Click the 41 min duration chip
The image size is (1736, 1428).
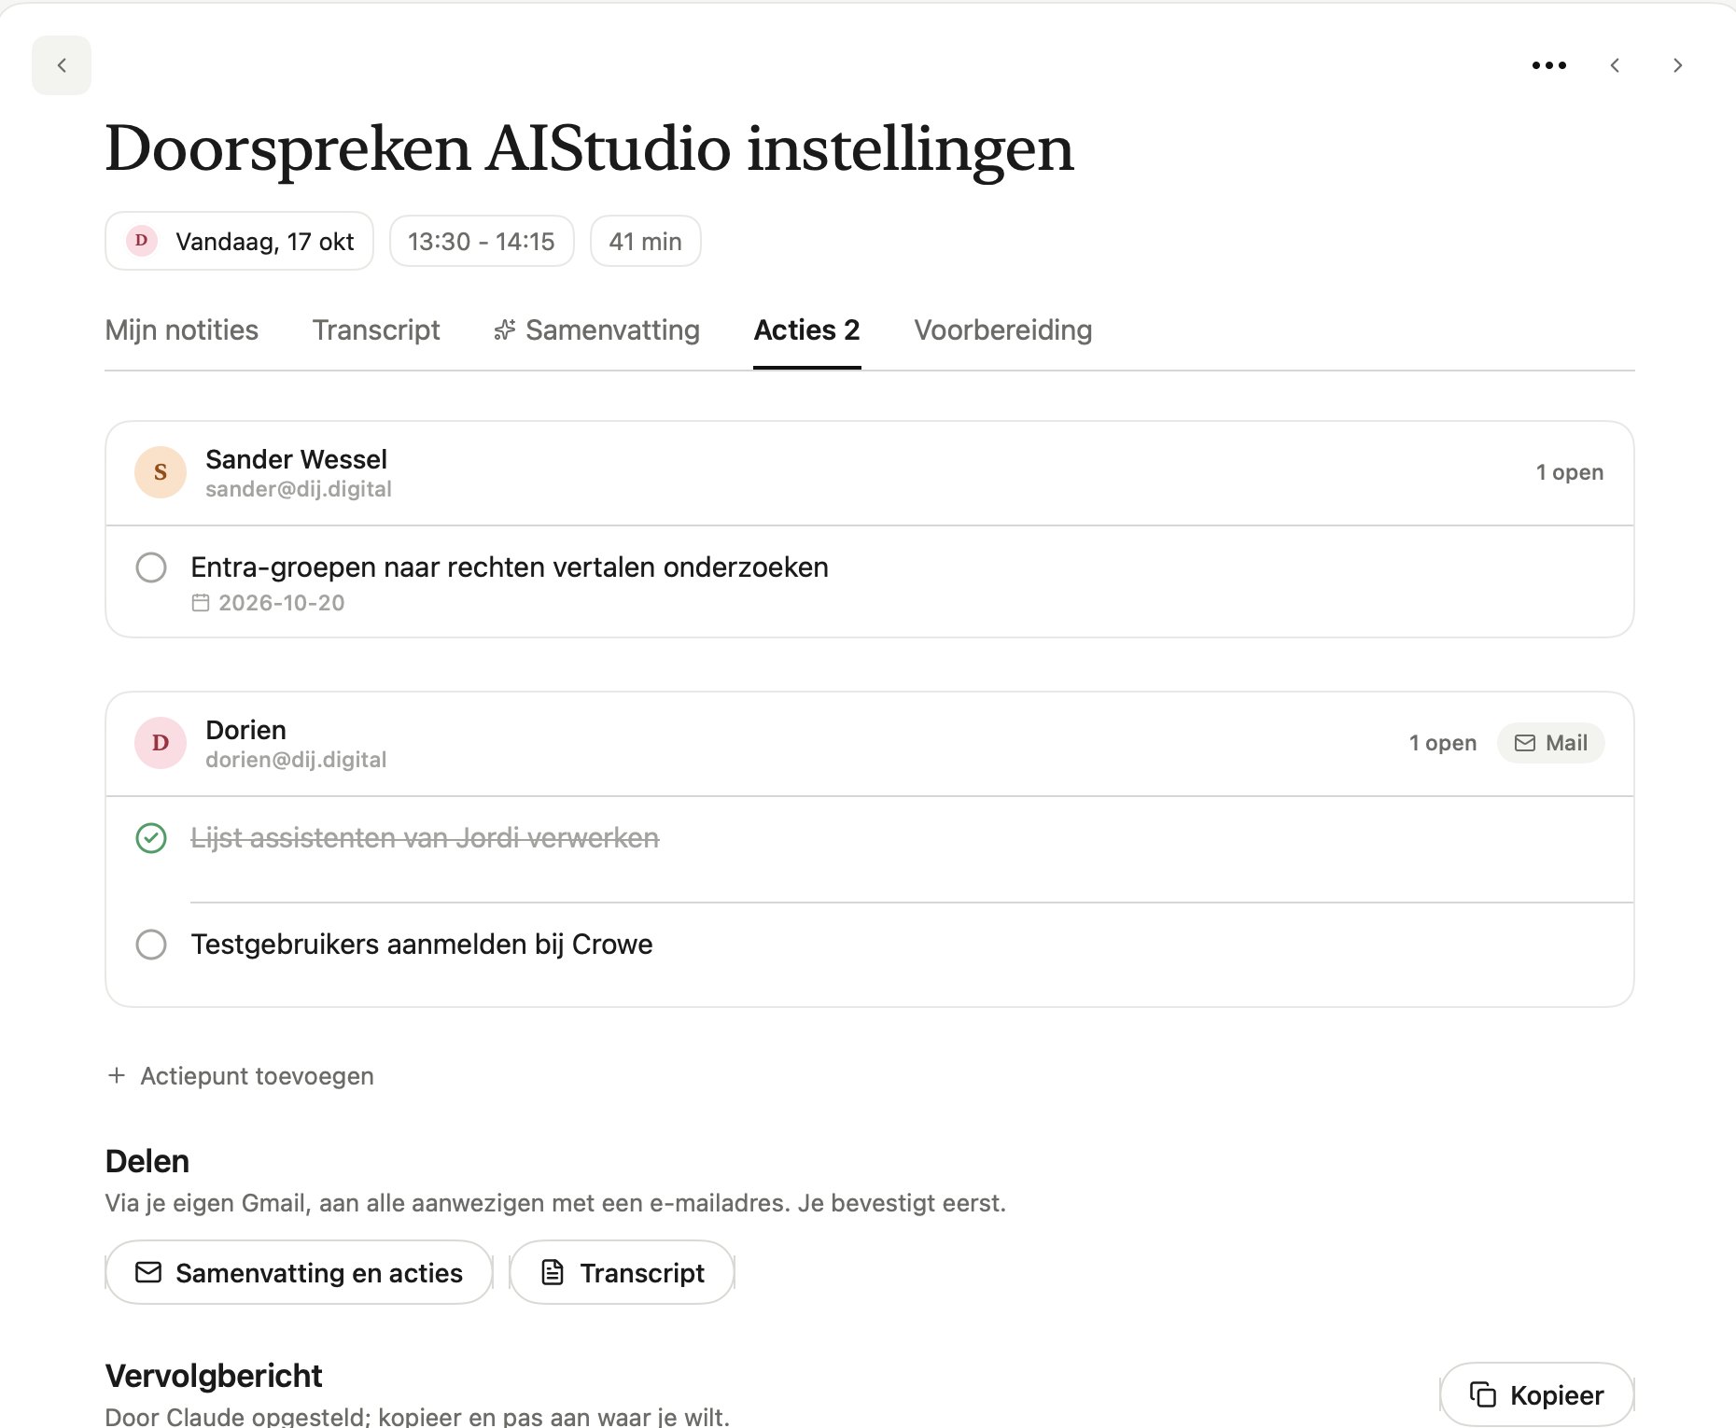(x=646, y=241)
